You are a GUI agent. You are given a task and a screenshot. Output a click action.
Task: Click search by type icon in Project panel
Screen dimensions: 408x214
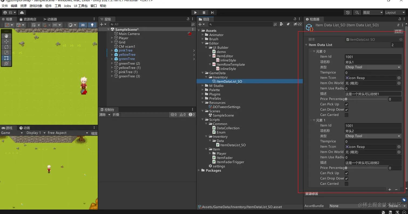[x=281, y=24]
